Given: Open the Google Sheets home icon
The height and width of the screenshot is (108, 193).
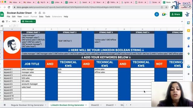Looking at the screenshot, I should [x=2, y=14].
